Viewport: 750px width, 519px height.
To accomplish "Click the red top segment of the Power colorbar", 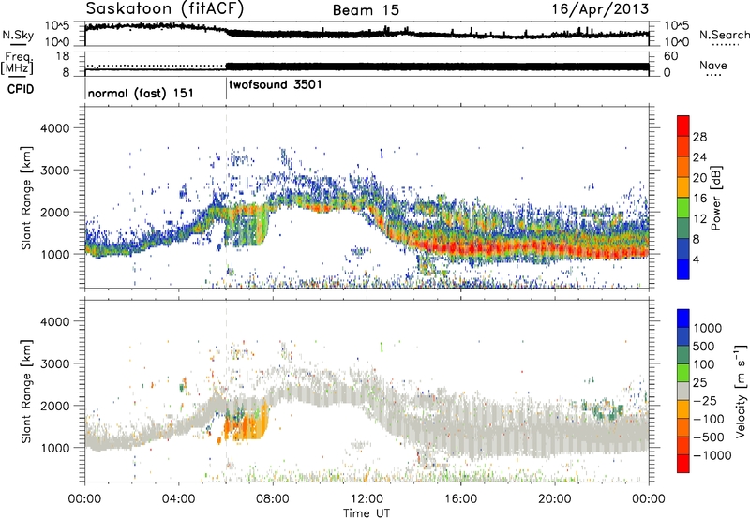I will pyautogui.click(x=683, y=126).
